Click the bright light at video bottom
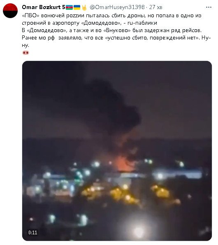Screen dimensions: 218x245 coord(139,231)
